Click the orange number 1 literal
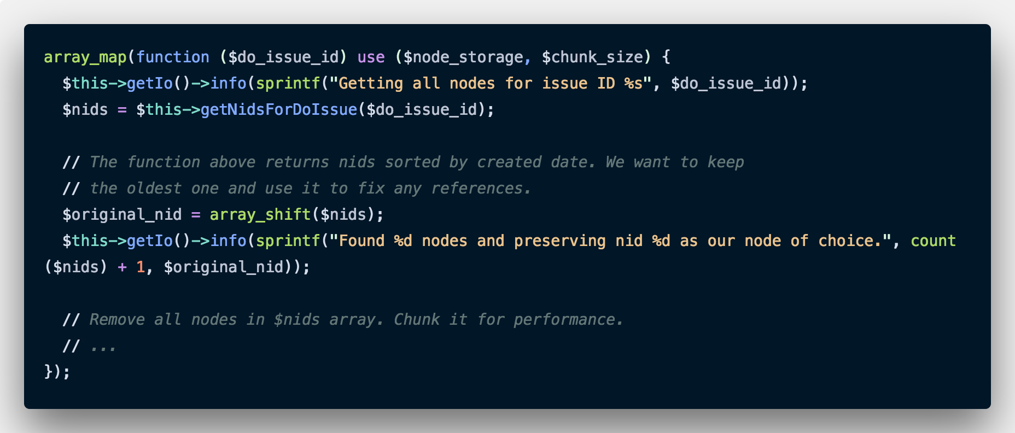The image size is (1015, 433). coord(141,267)
